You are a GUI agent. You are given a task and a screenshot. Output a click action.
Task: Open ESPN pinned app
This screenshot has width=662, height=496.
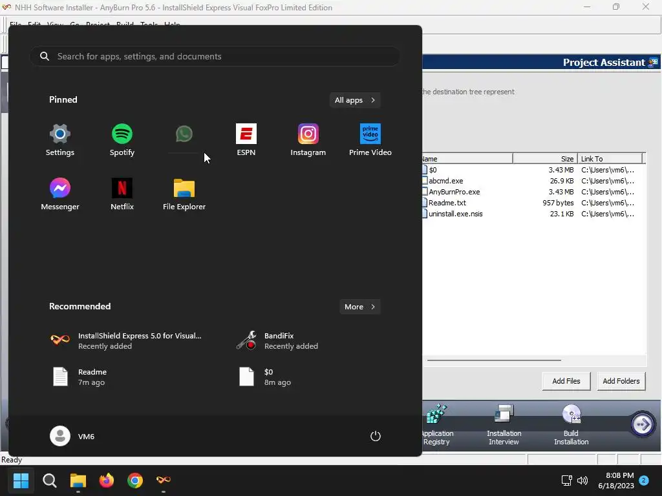coord(246,140)
